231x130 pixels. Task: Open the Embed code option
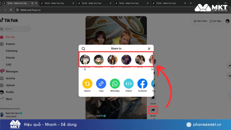tap(129, 84)
